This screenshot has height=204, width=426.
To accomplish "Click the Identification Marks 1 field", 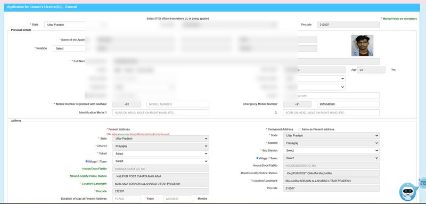I will 161,113.
